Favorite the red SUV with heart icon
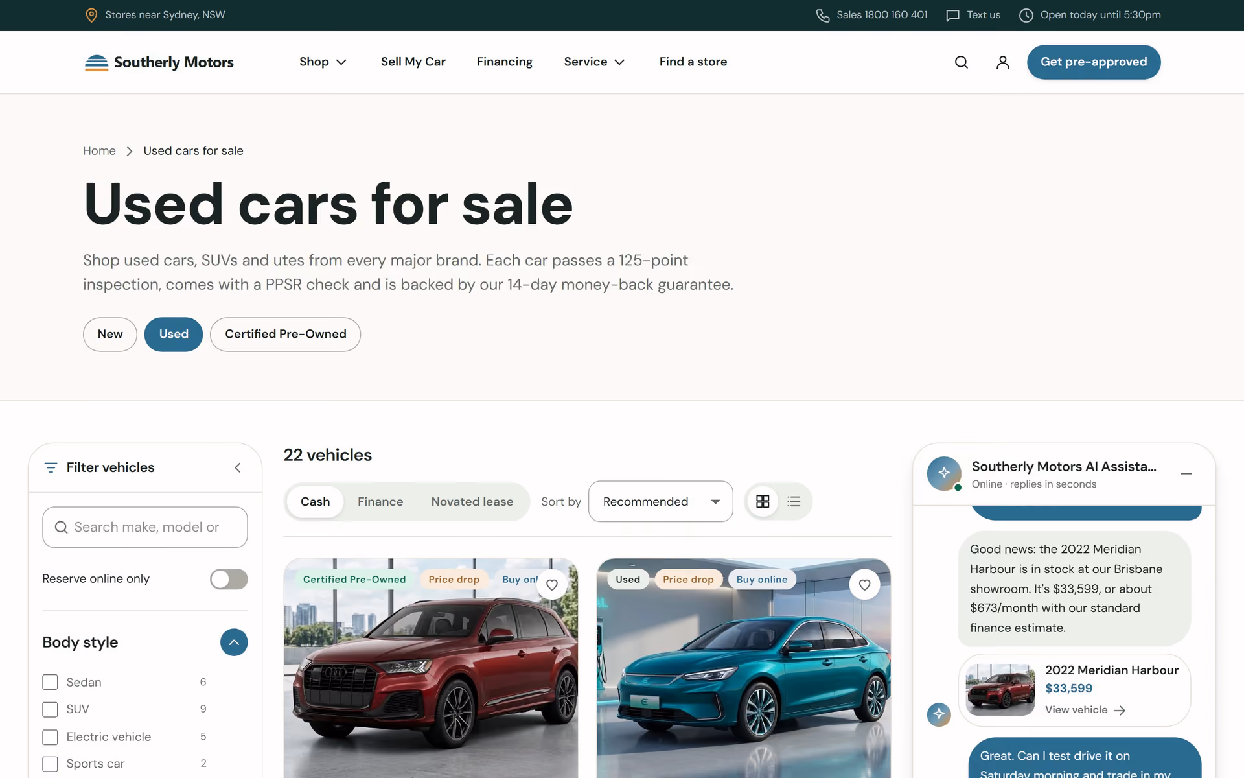Screen dimensions: 1244x778 pyautogui.click(x=552, y=585)
